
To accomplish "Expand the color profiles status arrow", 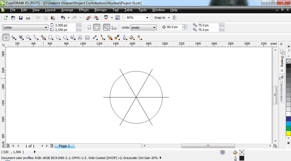I will coord(160,158).
